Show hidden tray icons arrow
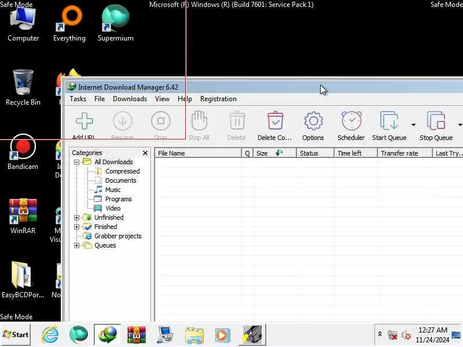The width and height of the screenshot is (463, 347). (380, 334)
